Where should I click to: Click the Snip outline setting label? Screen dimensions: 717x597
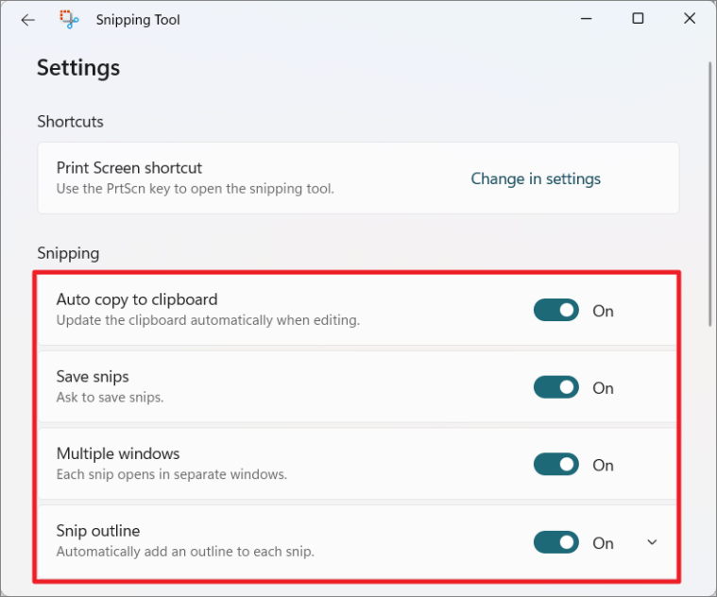[x=98, y=531]
